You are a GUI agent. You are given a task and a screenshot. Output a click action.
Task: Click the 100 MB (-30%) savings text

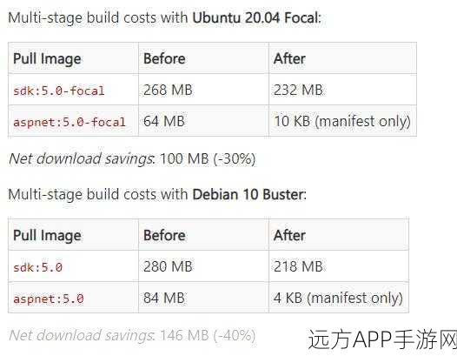click(208, 159)
